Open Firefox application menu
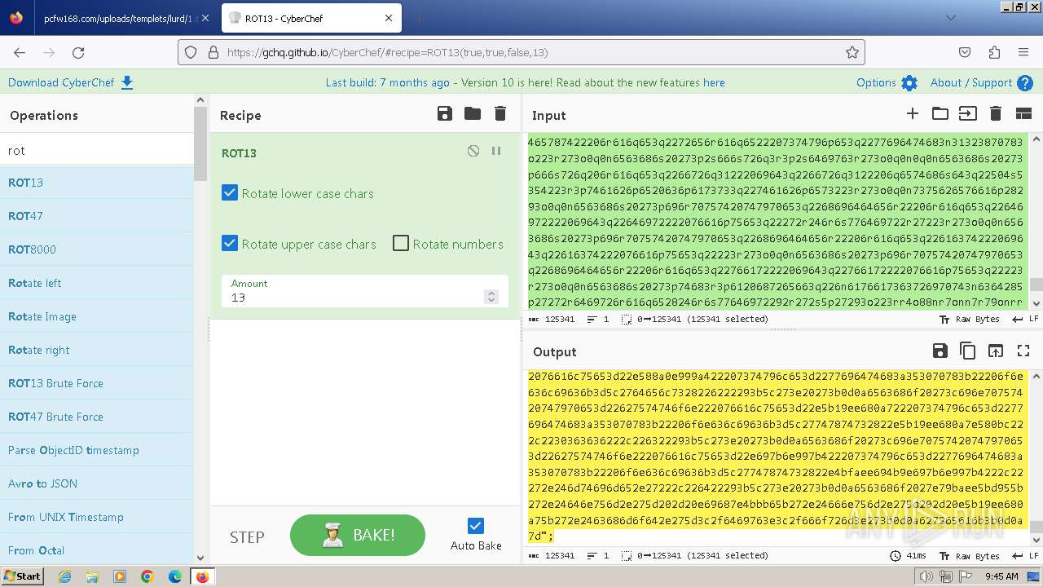 coord(1023,52)
